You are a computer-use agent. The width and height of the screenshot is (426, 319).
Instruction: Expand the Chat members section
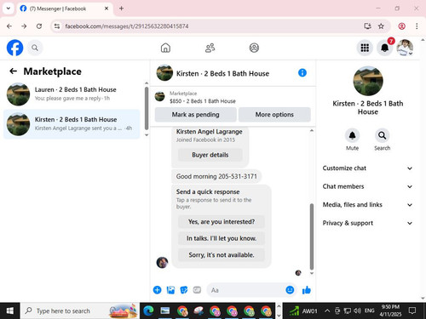click(x=367, y=186)
